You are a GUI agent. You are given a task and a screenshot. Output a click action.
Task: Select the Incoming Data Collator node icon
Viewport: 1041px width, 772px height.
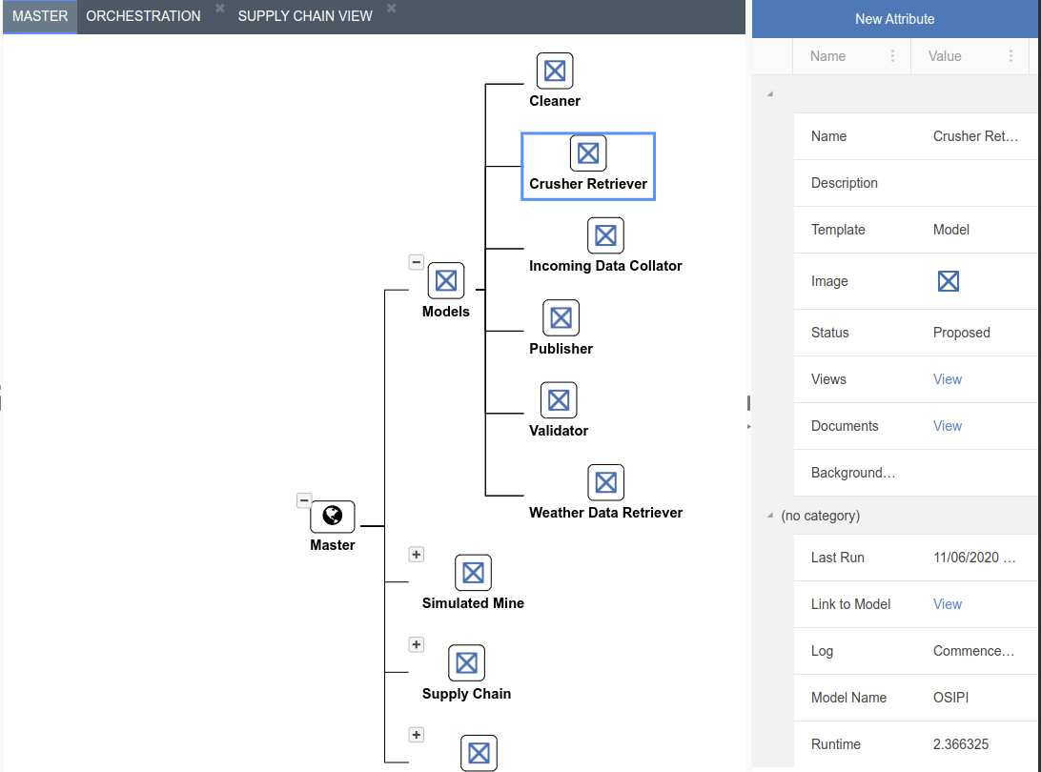coord(605,235)
